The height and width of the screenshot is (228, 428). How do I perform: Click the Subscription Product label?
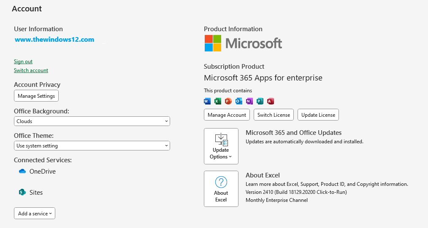(x=234, y=67)
